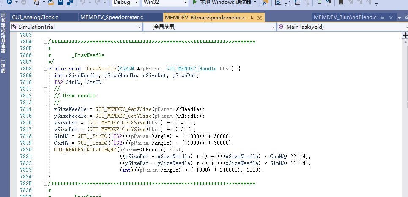The width and height of the screenshot is (408, 197).
Task: Open the 全局范围 scope dropdown
Action: [x=274, y=27]
